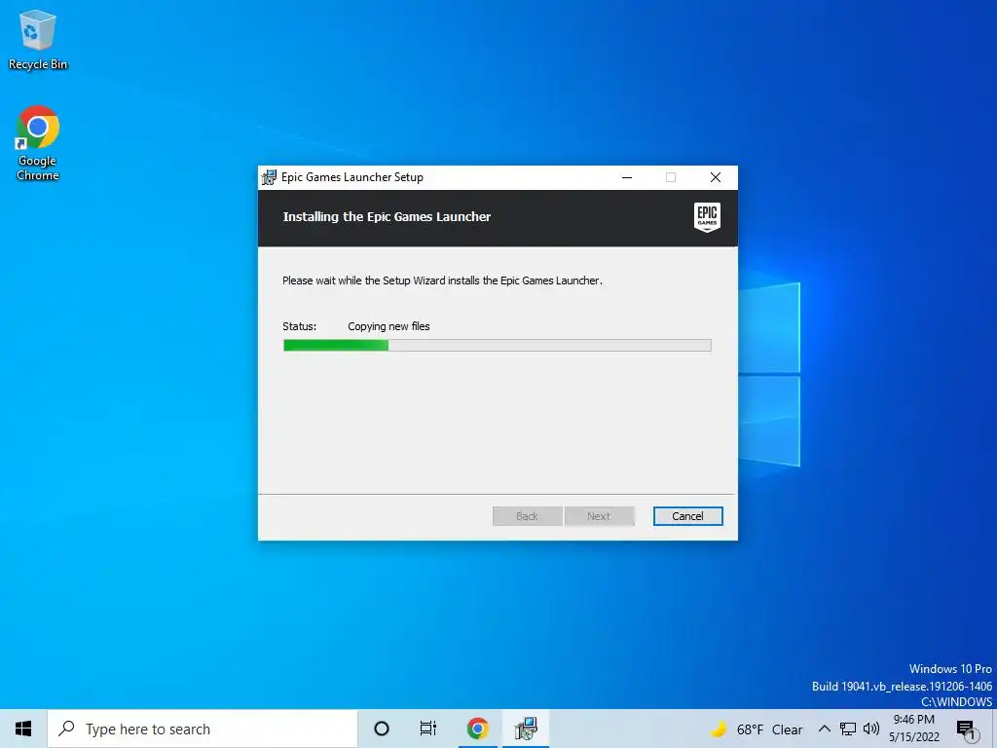Click the disabled Back button
Image resolution: width=997 pixels, height=748 pixels.
pyautogui.click(x=527, y=516)
